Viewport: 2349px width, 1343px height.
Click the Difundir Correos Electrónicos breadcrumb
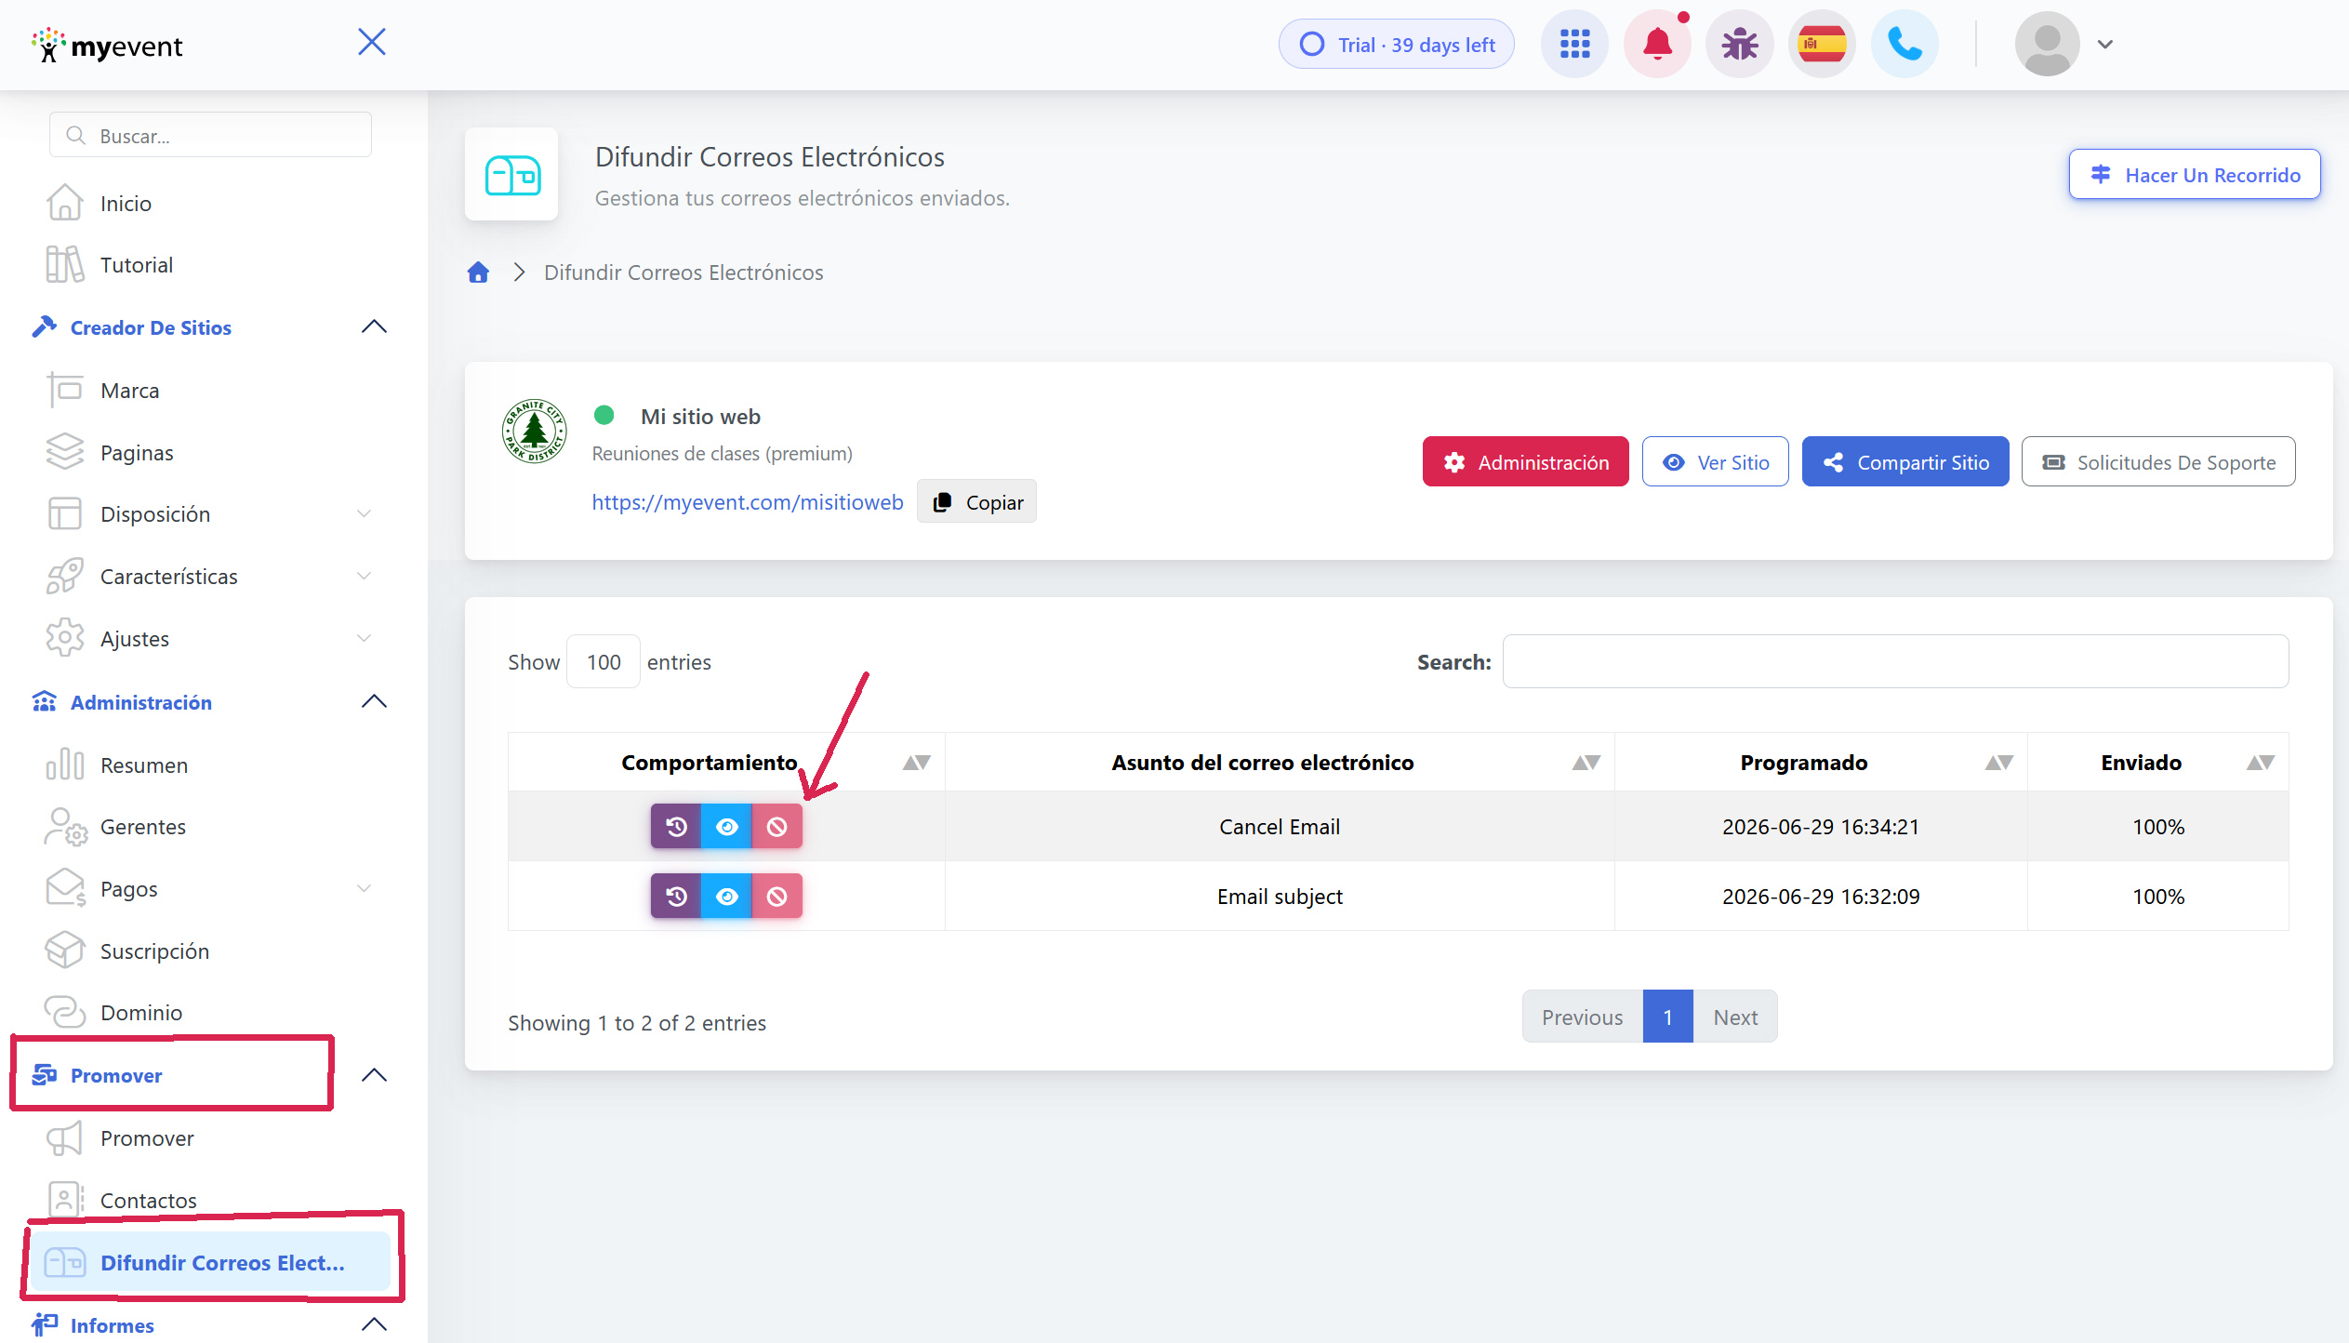[x=683, y=273]
